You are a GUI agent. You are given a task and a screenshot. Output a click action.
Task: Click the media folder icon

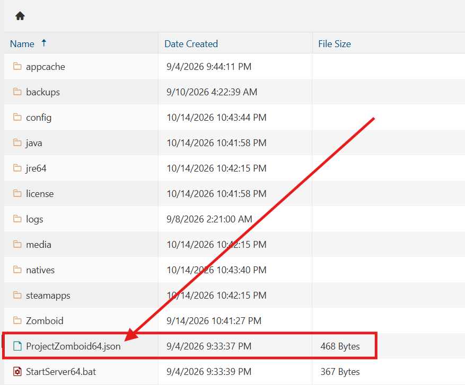click(17, 244)
